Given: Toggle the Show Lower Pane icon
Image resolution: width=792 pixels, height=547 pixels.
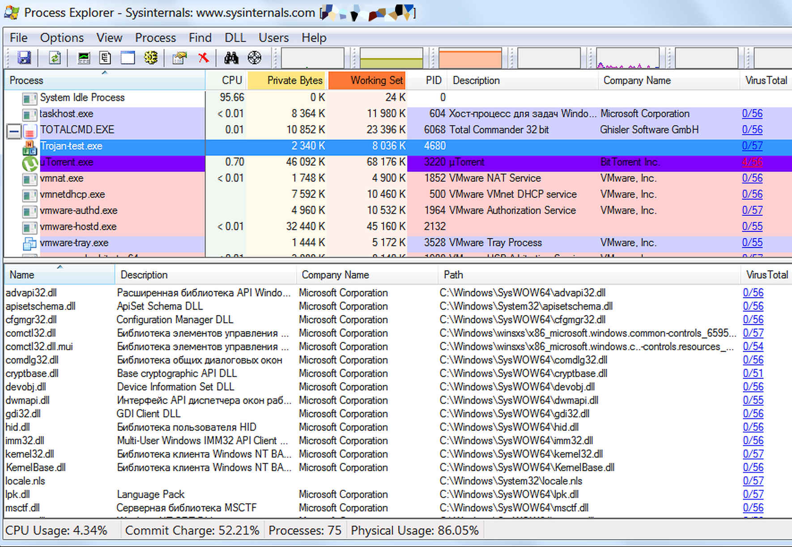Looking at the screenshot, I should 128,58.
